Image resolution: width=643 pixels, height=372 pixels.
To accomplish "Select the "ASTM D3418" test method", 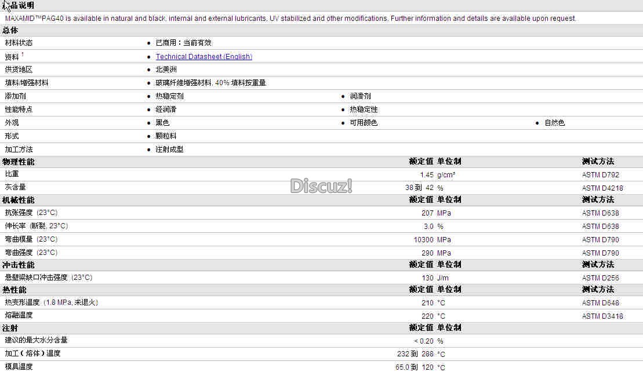I will 602,316.
